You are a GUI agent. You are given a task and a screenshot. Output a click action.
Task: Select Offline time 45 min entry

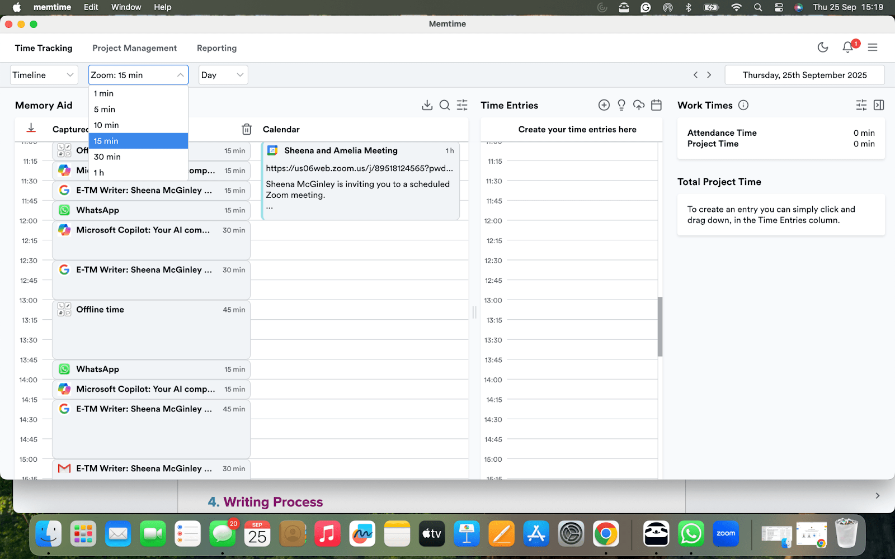151,329
